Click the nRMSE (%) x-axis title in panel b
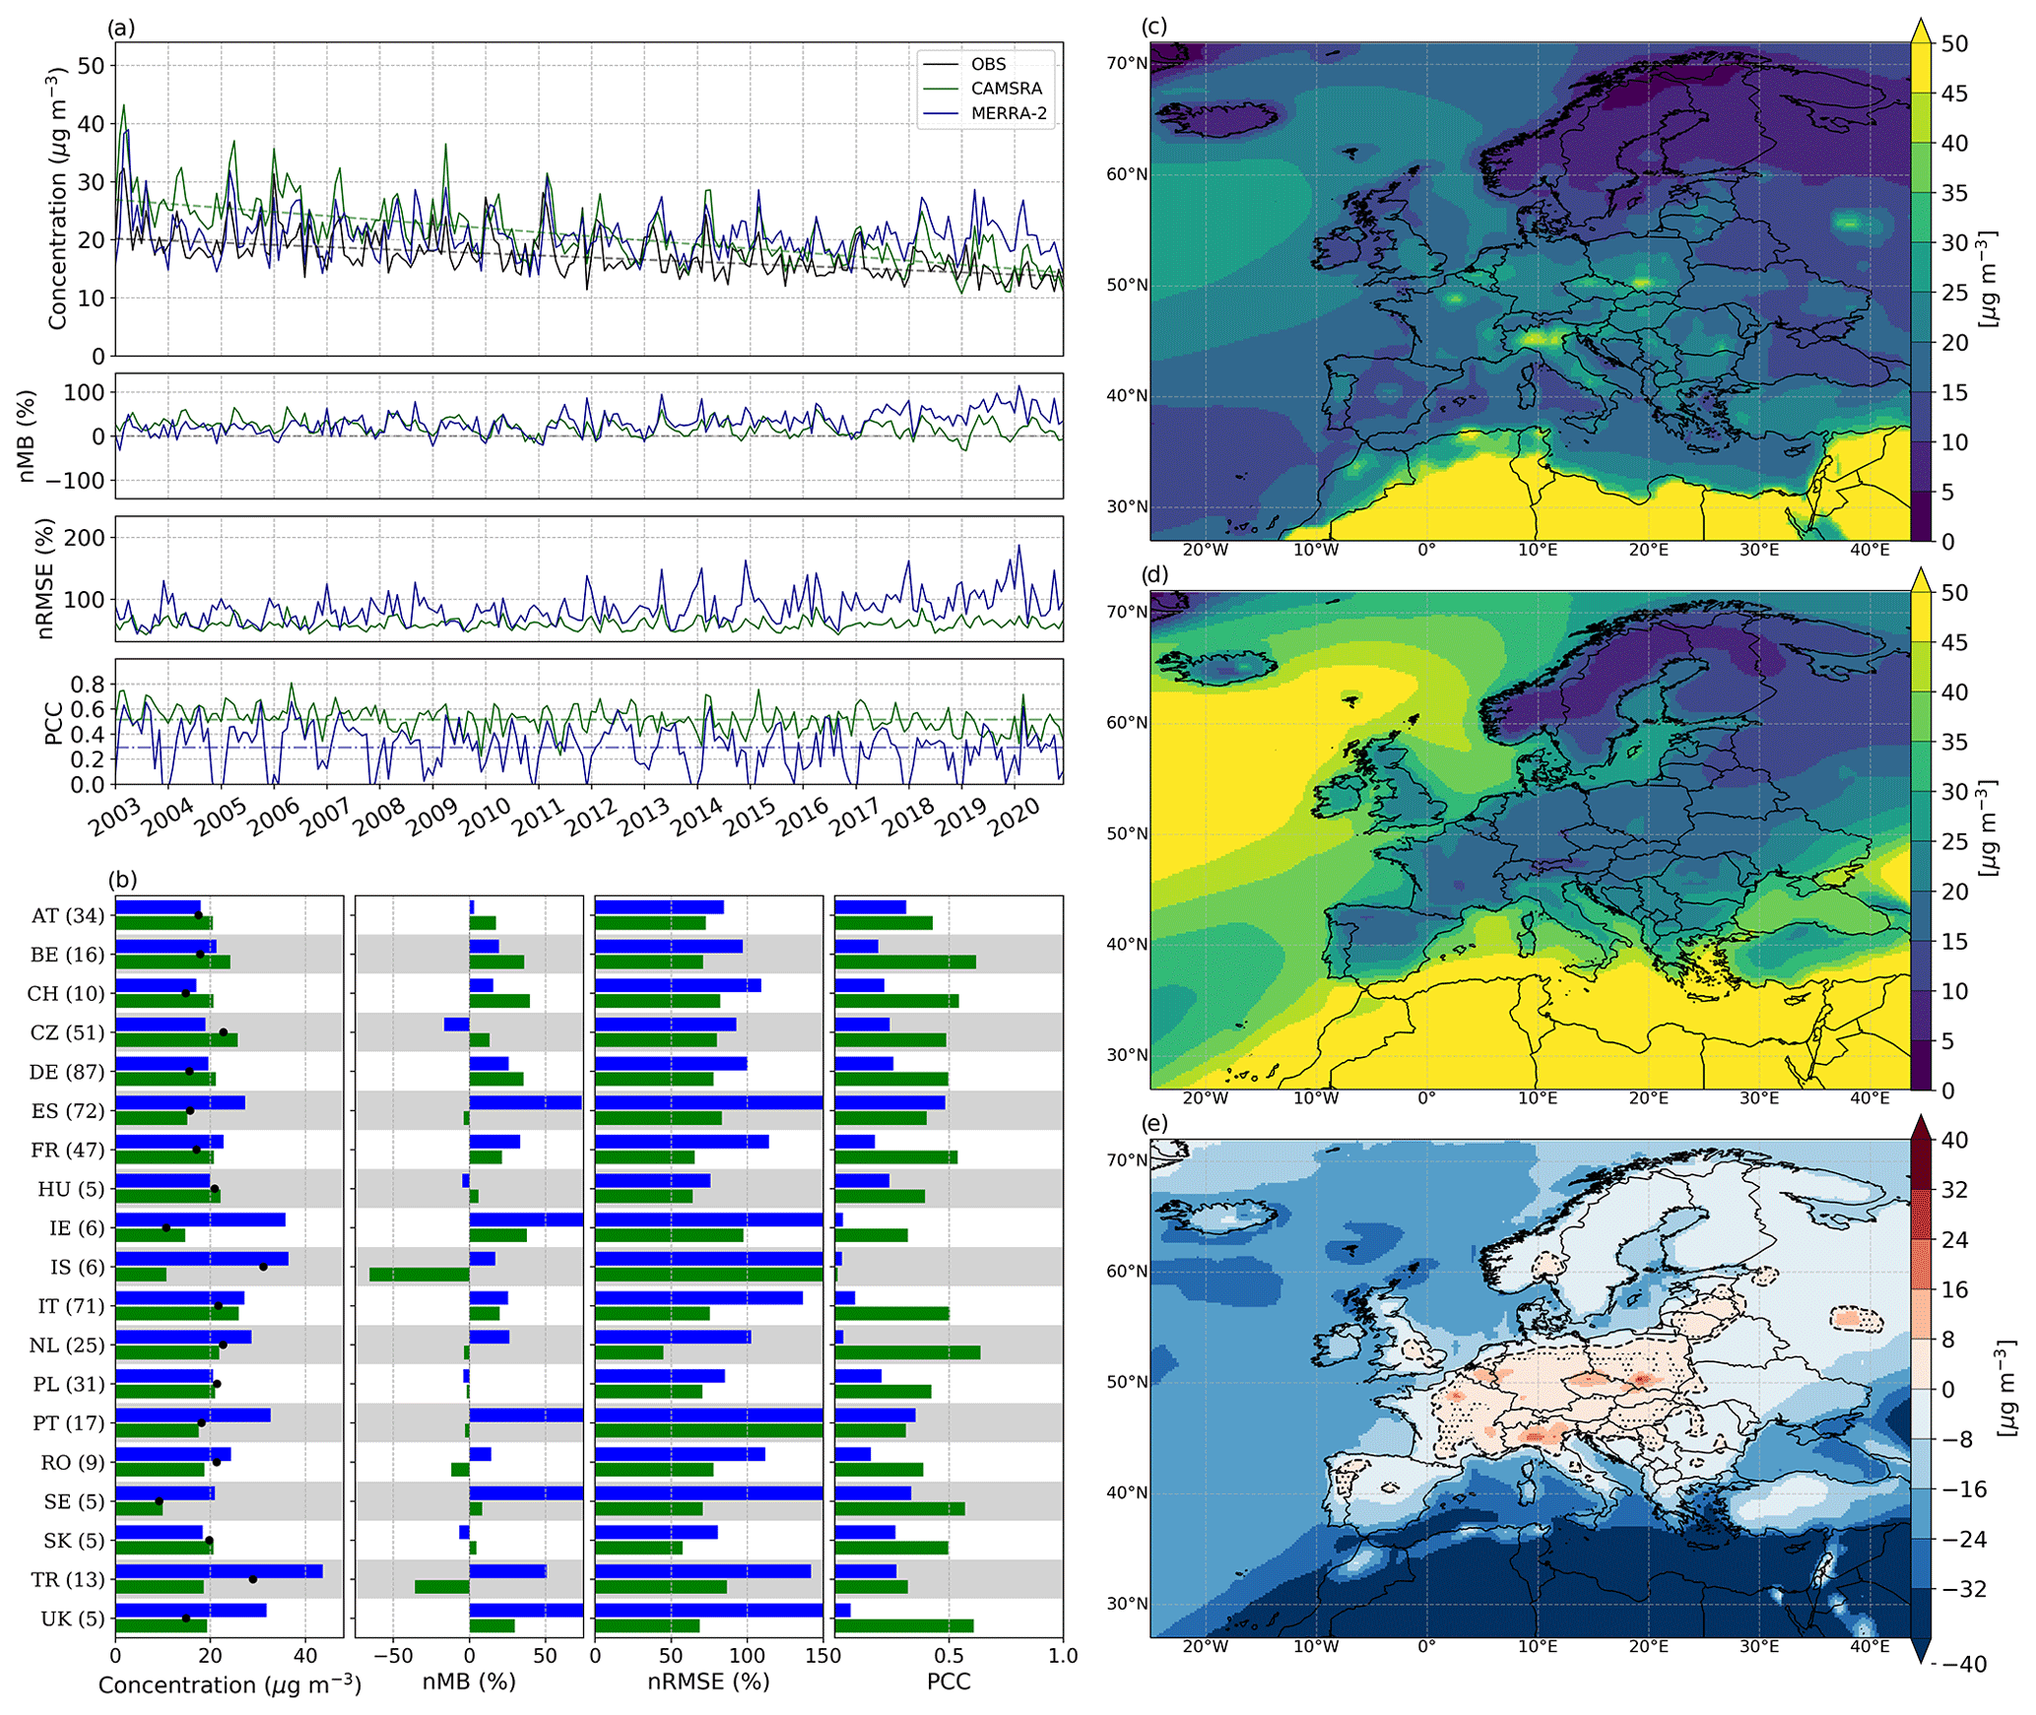The height and width of the screenshot is (1715, 2036). (x=708, y=1682)
